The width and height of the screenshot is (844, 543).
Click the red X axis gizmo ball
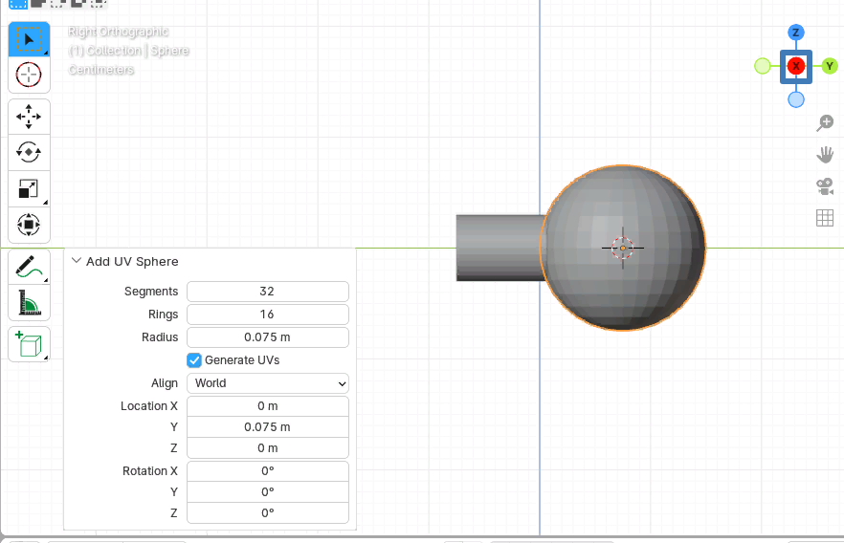click(795, 66)
